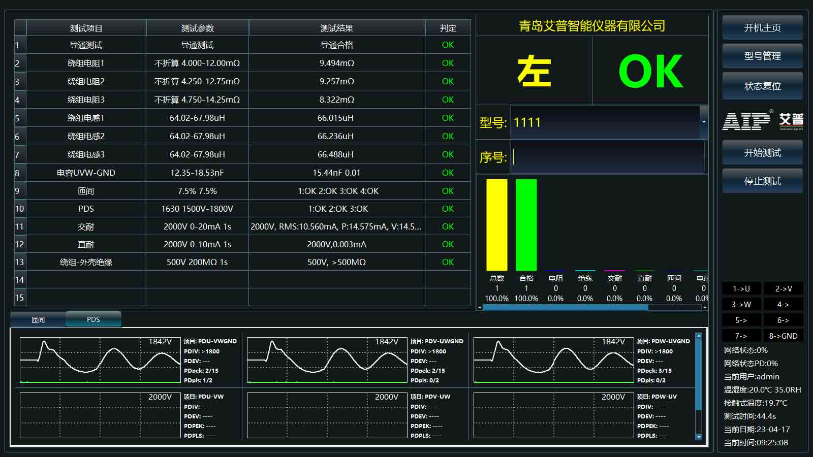Viewport: 813px width, 457px height.
Task: Click 1->U wiring mapping button
Action: [x=741, y=288]
